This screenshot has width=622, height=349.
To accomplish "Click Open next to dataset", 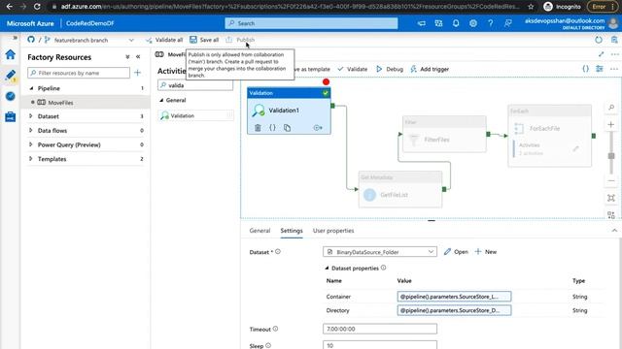I will click(x=456, y=252).
